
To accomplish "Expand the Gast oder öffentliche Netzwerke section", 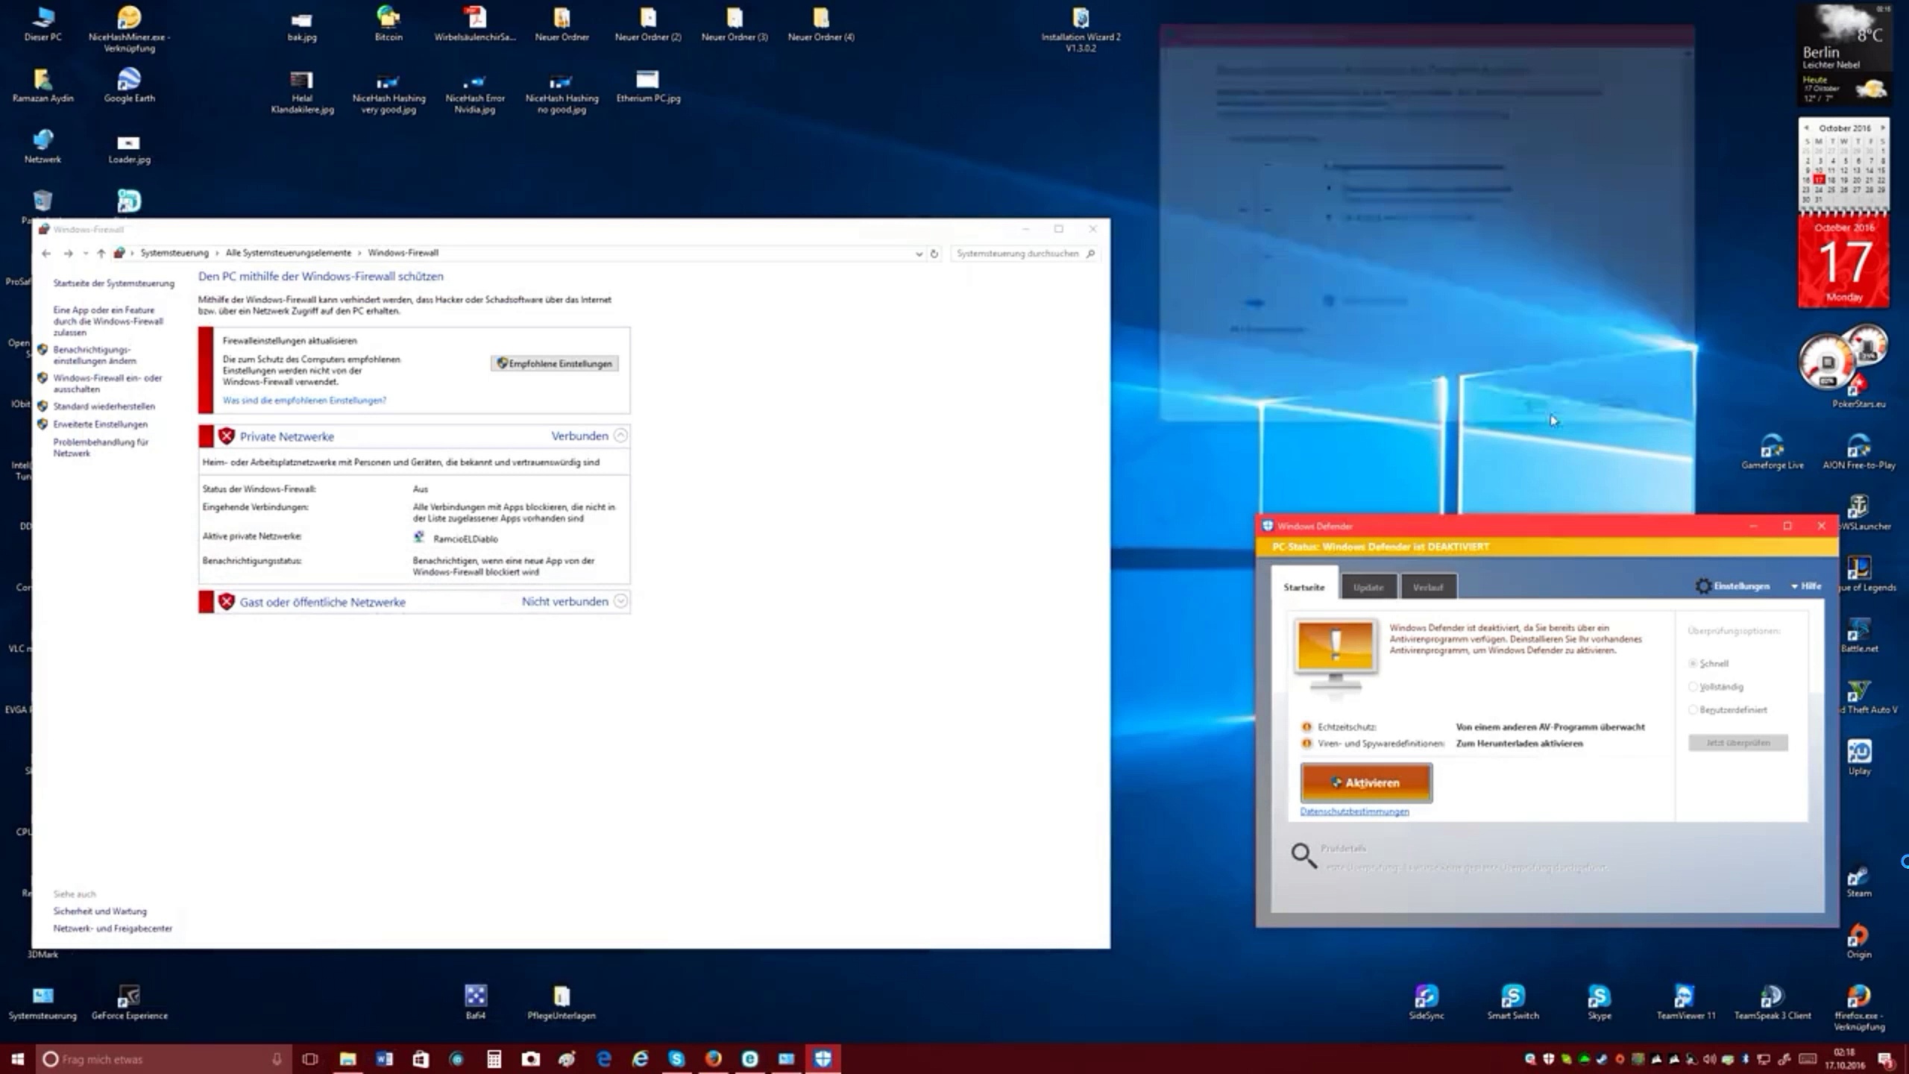I will (620, 602).
